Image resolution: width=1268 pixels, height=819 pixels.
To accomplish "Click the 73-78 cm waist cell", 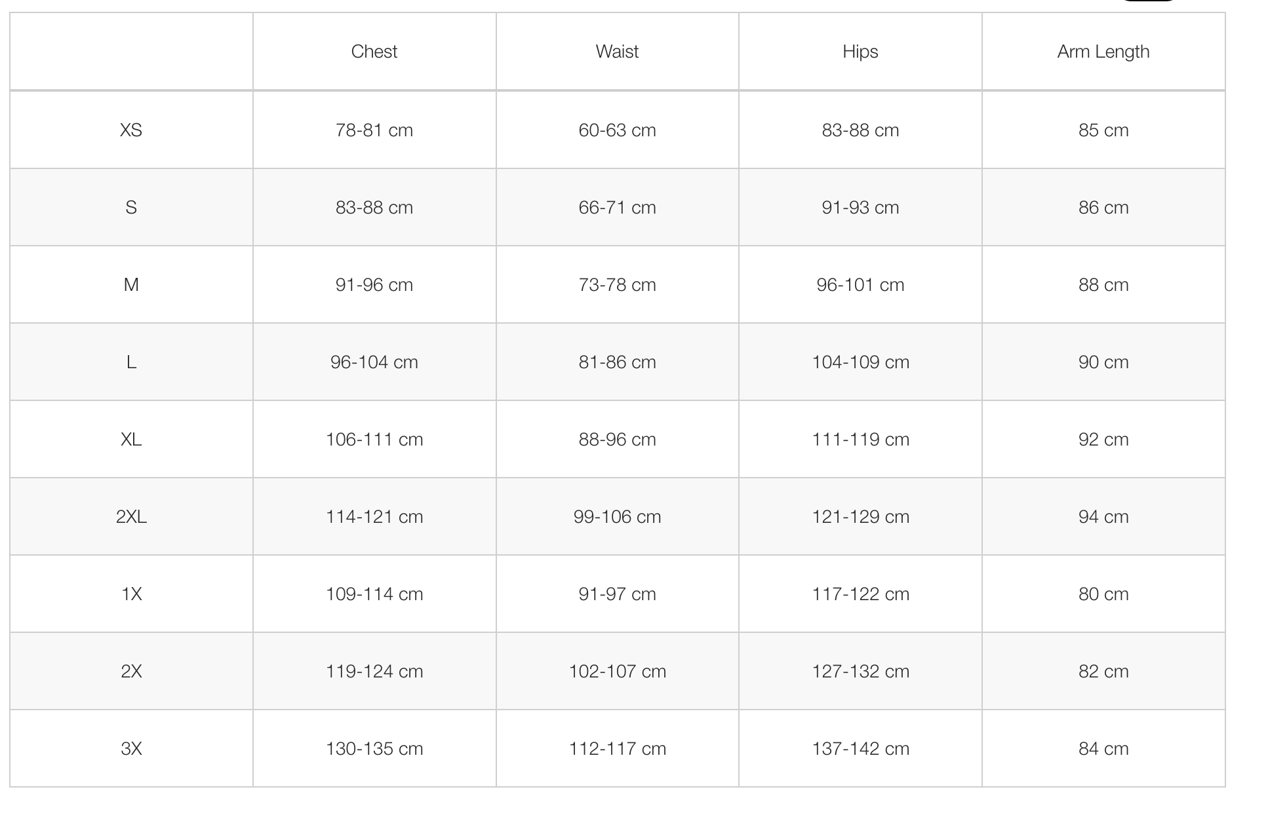I will 617,285.
